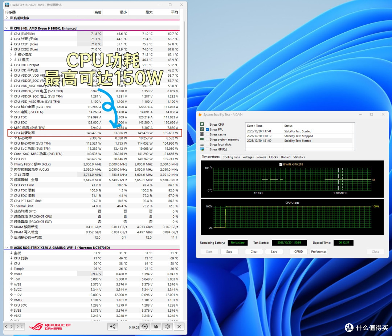This screenshot has height=336, width=392.
Task: Toggle the BIWIN X570 2TB graph checkbox
Action: pos(281,165)
